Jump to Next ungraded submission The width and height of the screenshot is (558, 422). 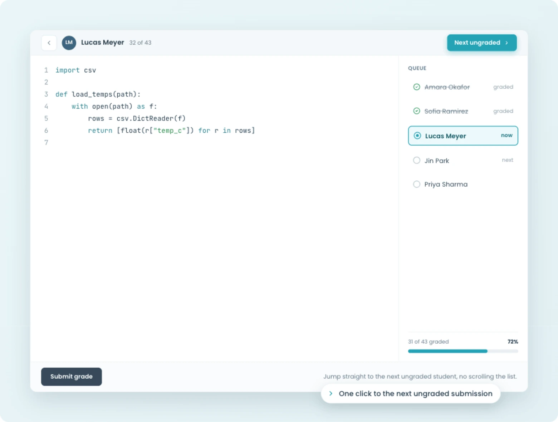(481, 43)
